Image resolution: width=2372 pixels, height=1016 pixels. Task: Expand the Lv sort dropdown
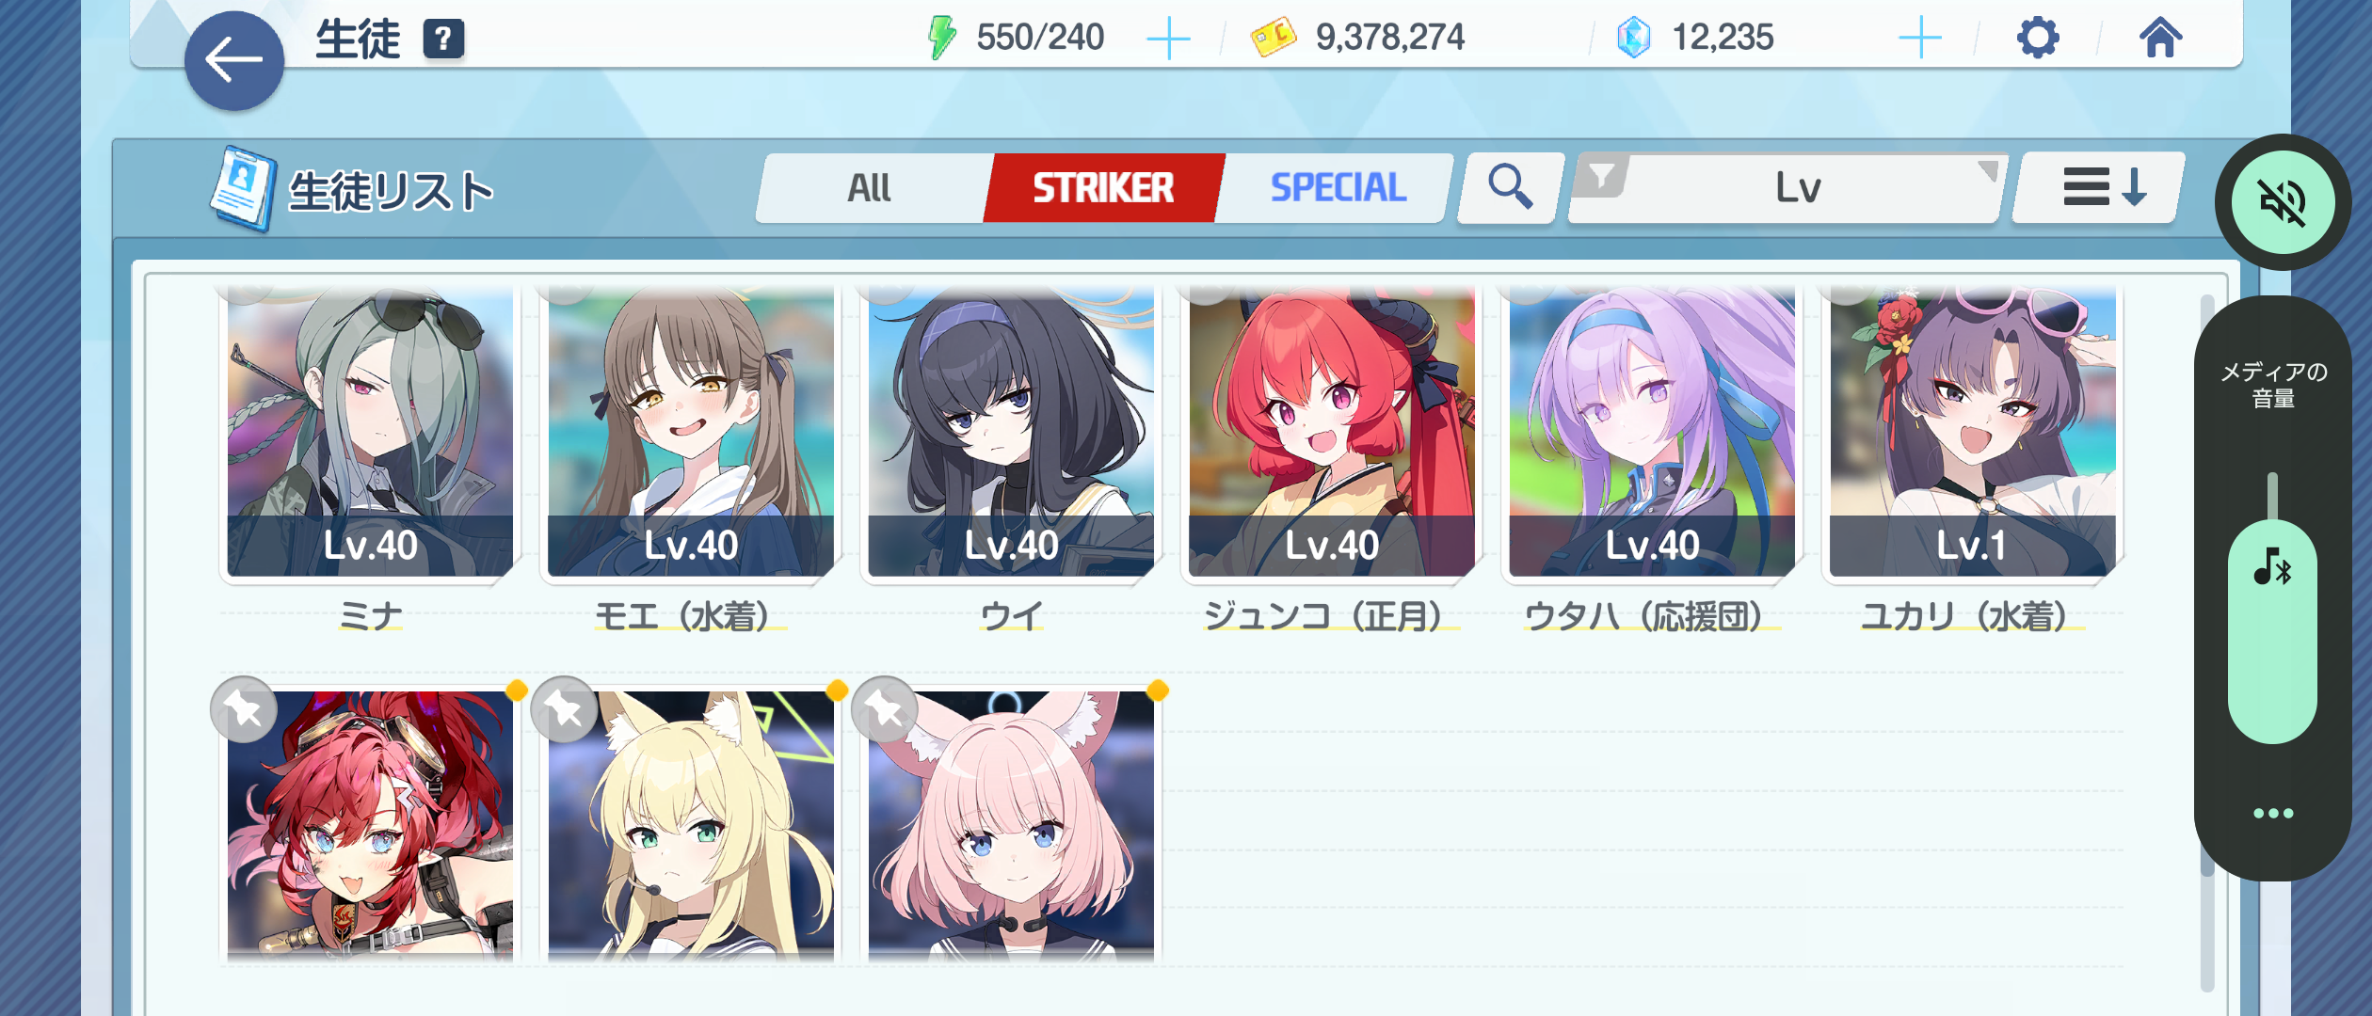point(1787,187)
